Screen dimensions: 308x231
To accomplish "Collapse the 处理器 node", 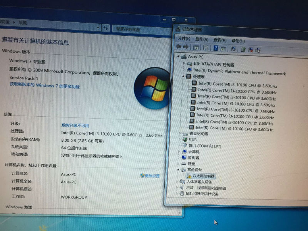I will pyautogui.click(x=183, y=76).
